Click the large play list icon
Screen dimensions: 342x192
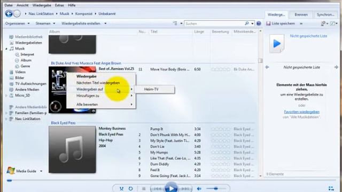[277, 44]
